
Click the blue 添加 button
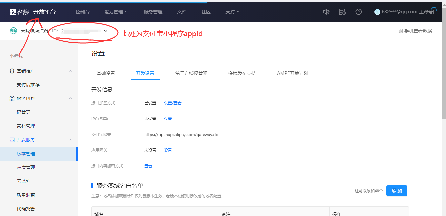pyautogui.click(x=397, y=191)
